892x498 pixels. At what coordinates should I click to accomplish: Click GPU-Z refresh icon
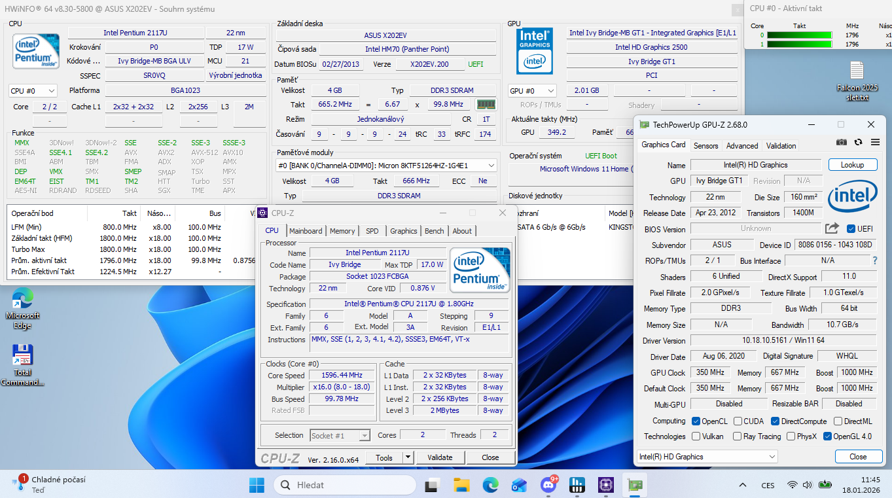pos(858,142)
